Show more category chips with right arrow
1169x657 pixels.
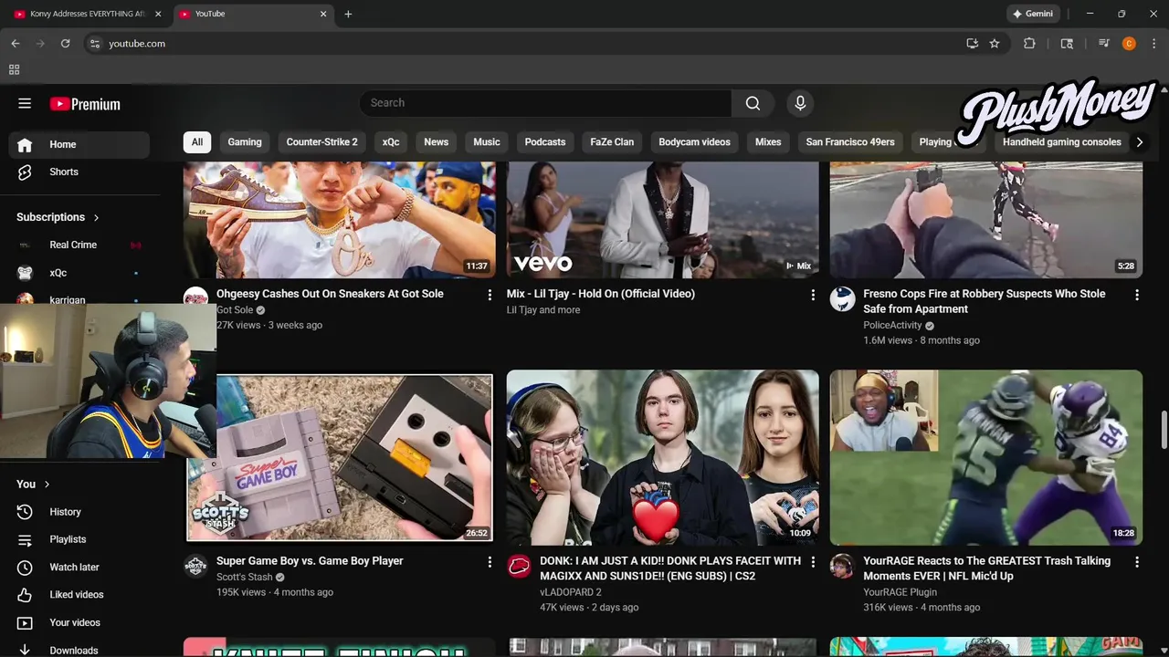click(x=1139, y=141)
